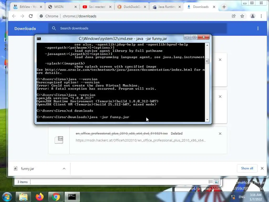The height and width of the screenshot is (202, 269).
Task: Close the YouTube 'So i reacted' tab
Action: click(110, 7)
